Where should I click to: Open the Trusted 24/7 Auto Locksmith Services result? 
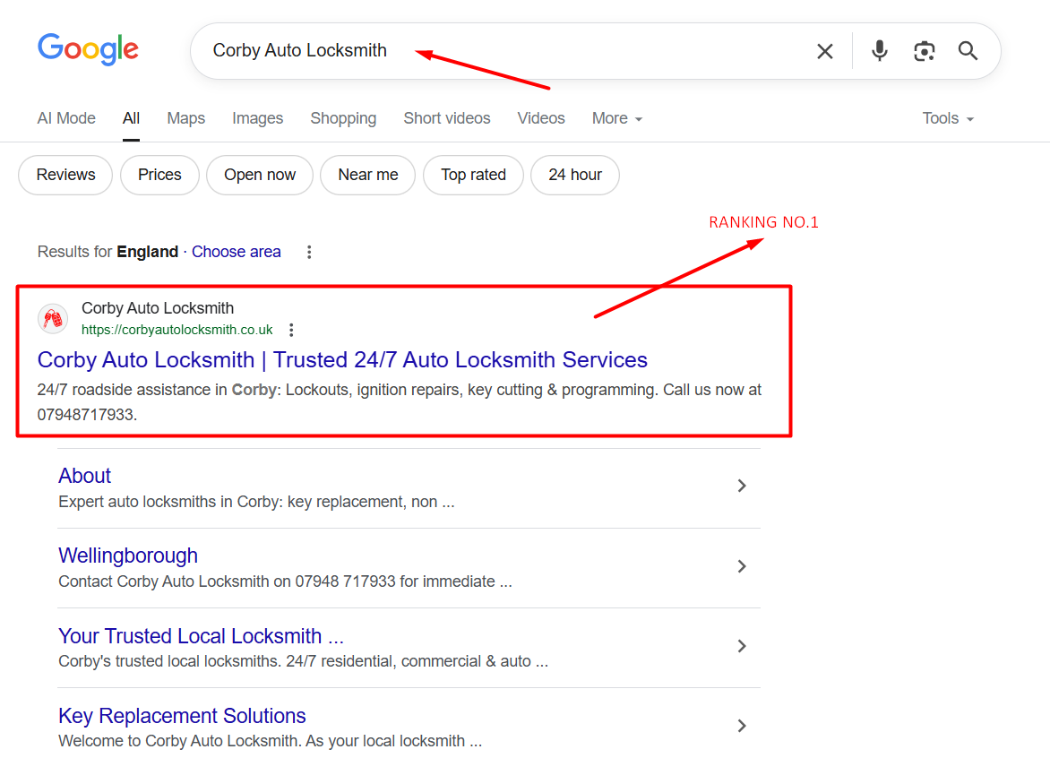tap(342, 360)
